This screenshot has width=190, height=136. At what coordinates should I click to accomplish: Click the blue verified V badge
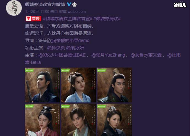point(69,4)
